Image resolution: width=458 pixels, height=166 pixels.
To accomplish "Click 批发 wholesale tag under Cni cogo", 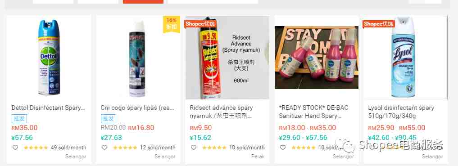I will coord(109,118).
